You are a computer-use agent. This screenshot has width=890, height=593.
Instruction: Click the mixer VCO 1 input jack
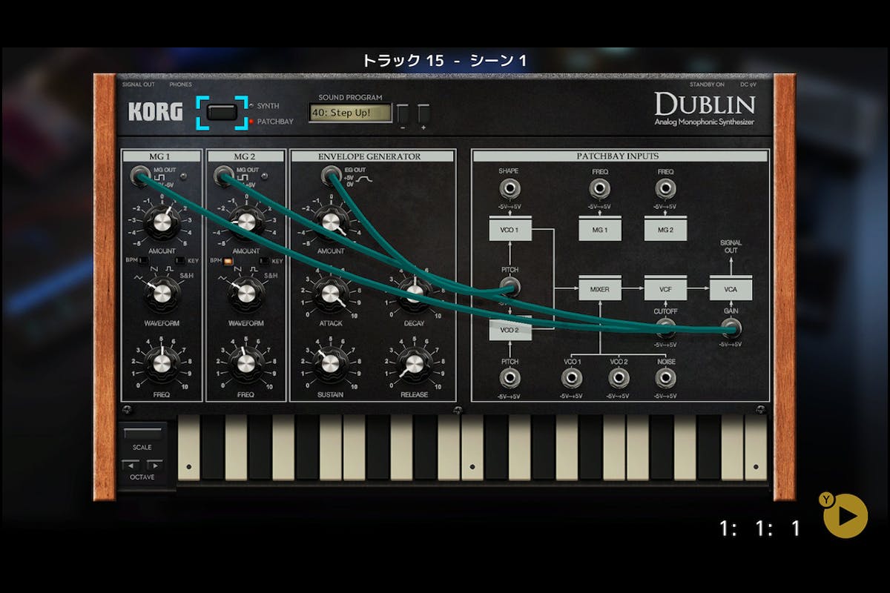(571, 378)
